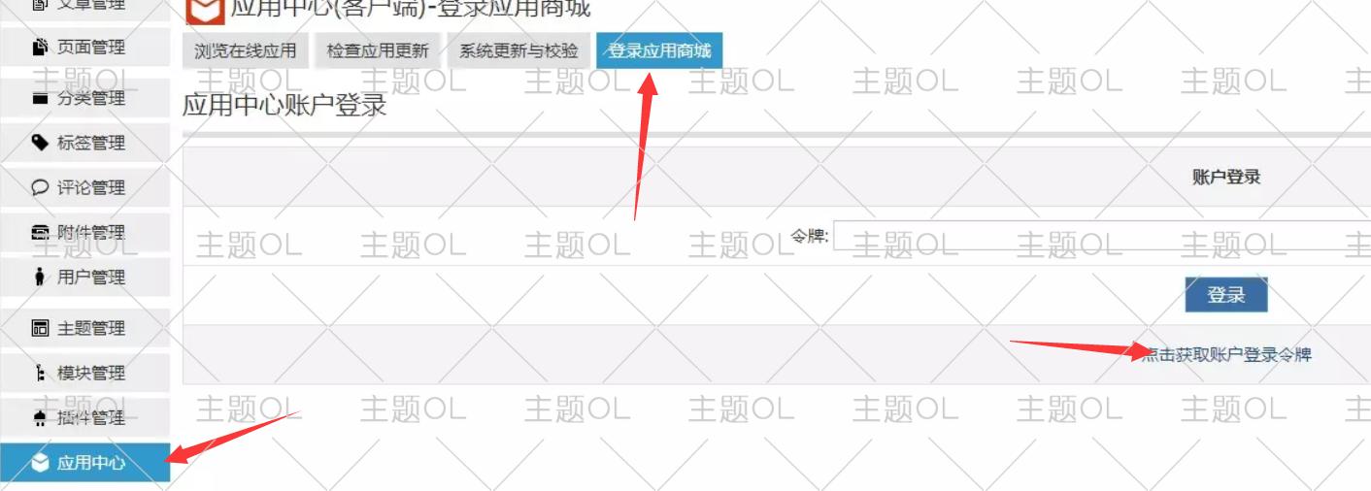Screen dimensions: 1371x491
Task: Click the page management icon in sidebar
Action: point(40,47)
